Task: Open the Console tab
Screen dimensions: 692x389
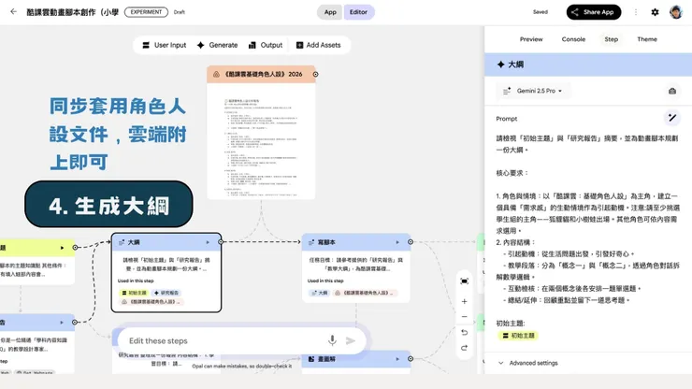Action: pos(573,39)
